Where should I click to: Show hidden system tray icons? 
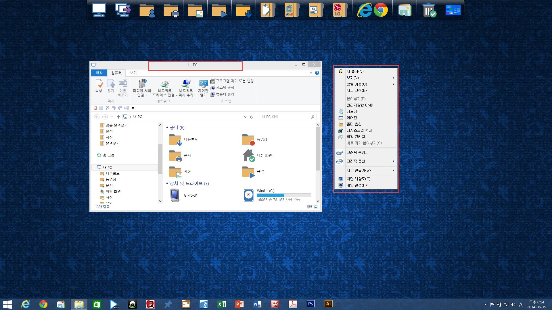(486, 304)
